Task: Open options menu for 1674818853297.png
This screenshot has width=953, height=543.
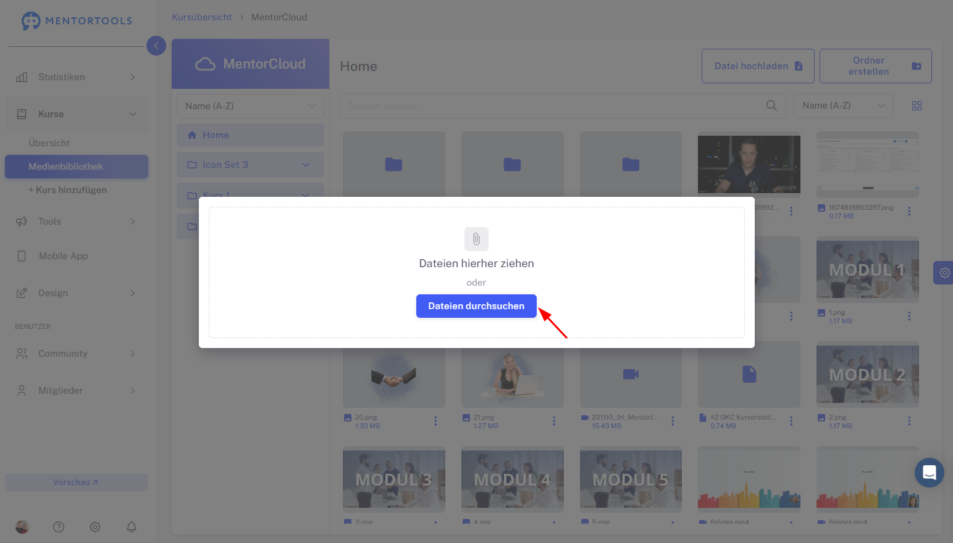Action: click(x=909, y=211)
